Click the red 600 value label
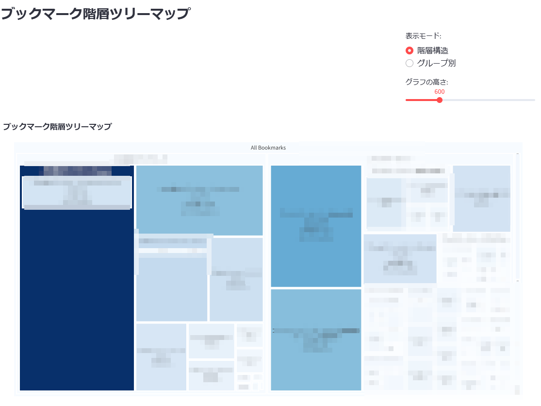This screenshot has width=541, height=406. (x=440, y=91)
